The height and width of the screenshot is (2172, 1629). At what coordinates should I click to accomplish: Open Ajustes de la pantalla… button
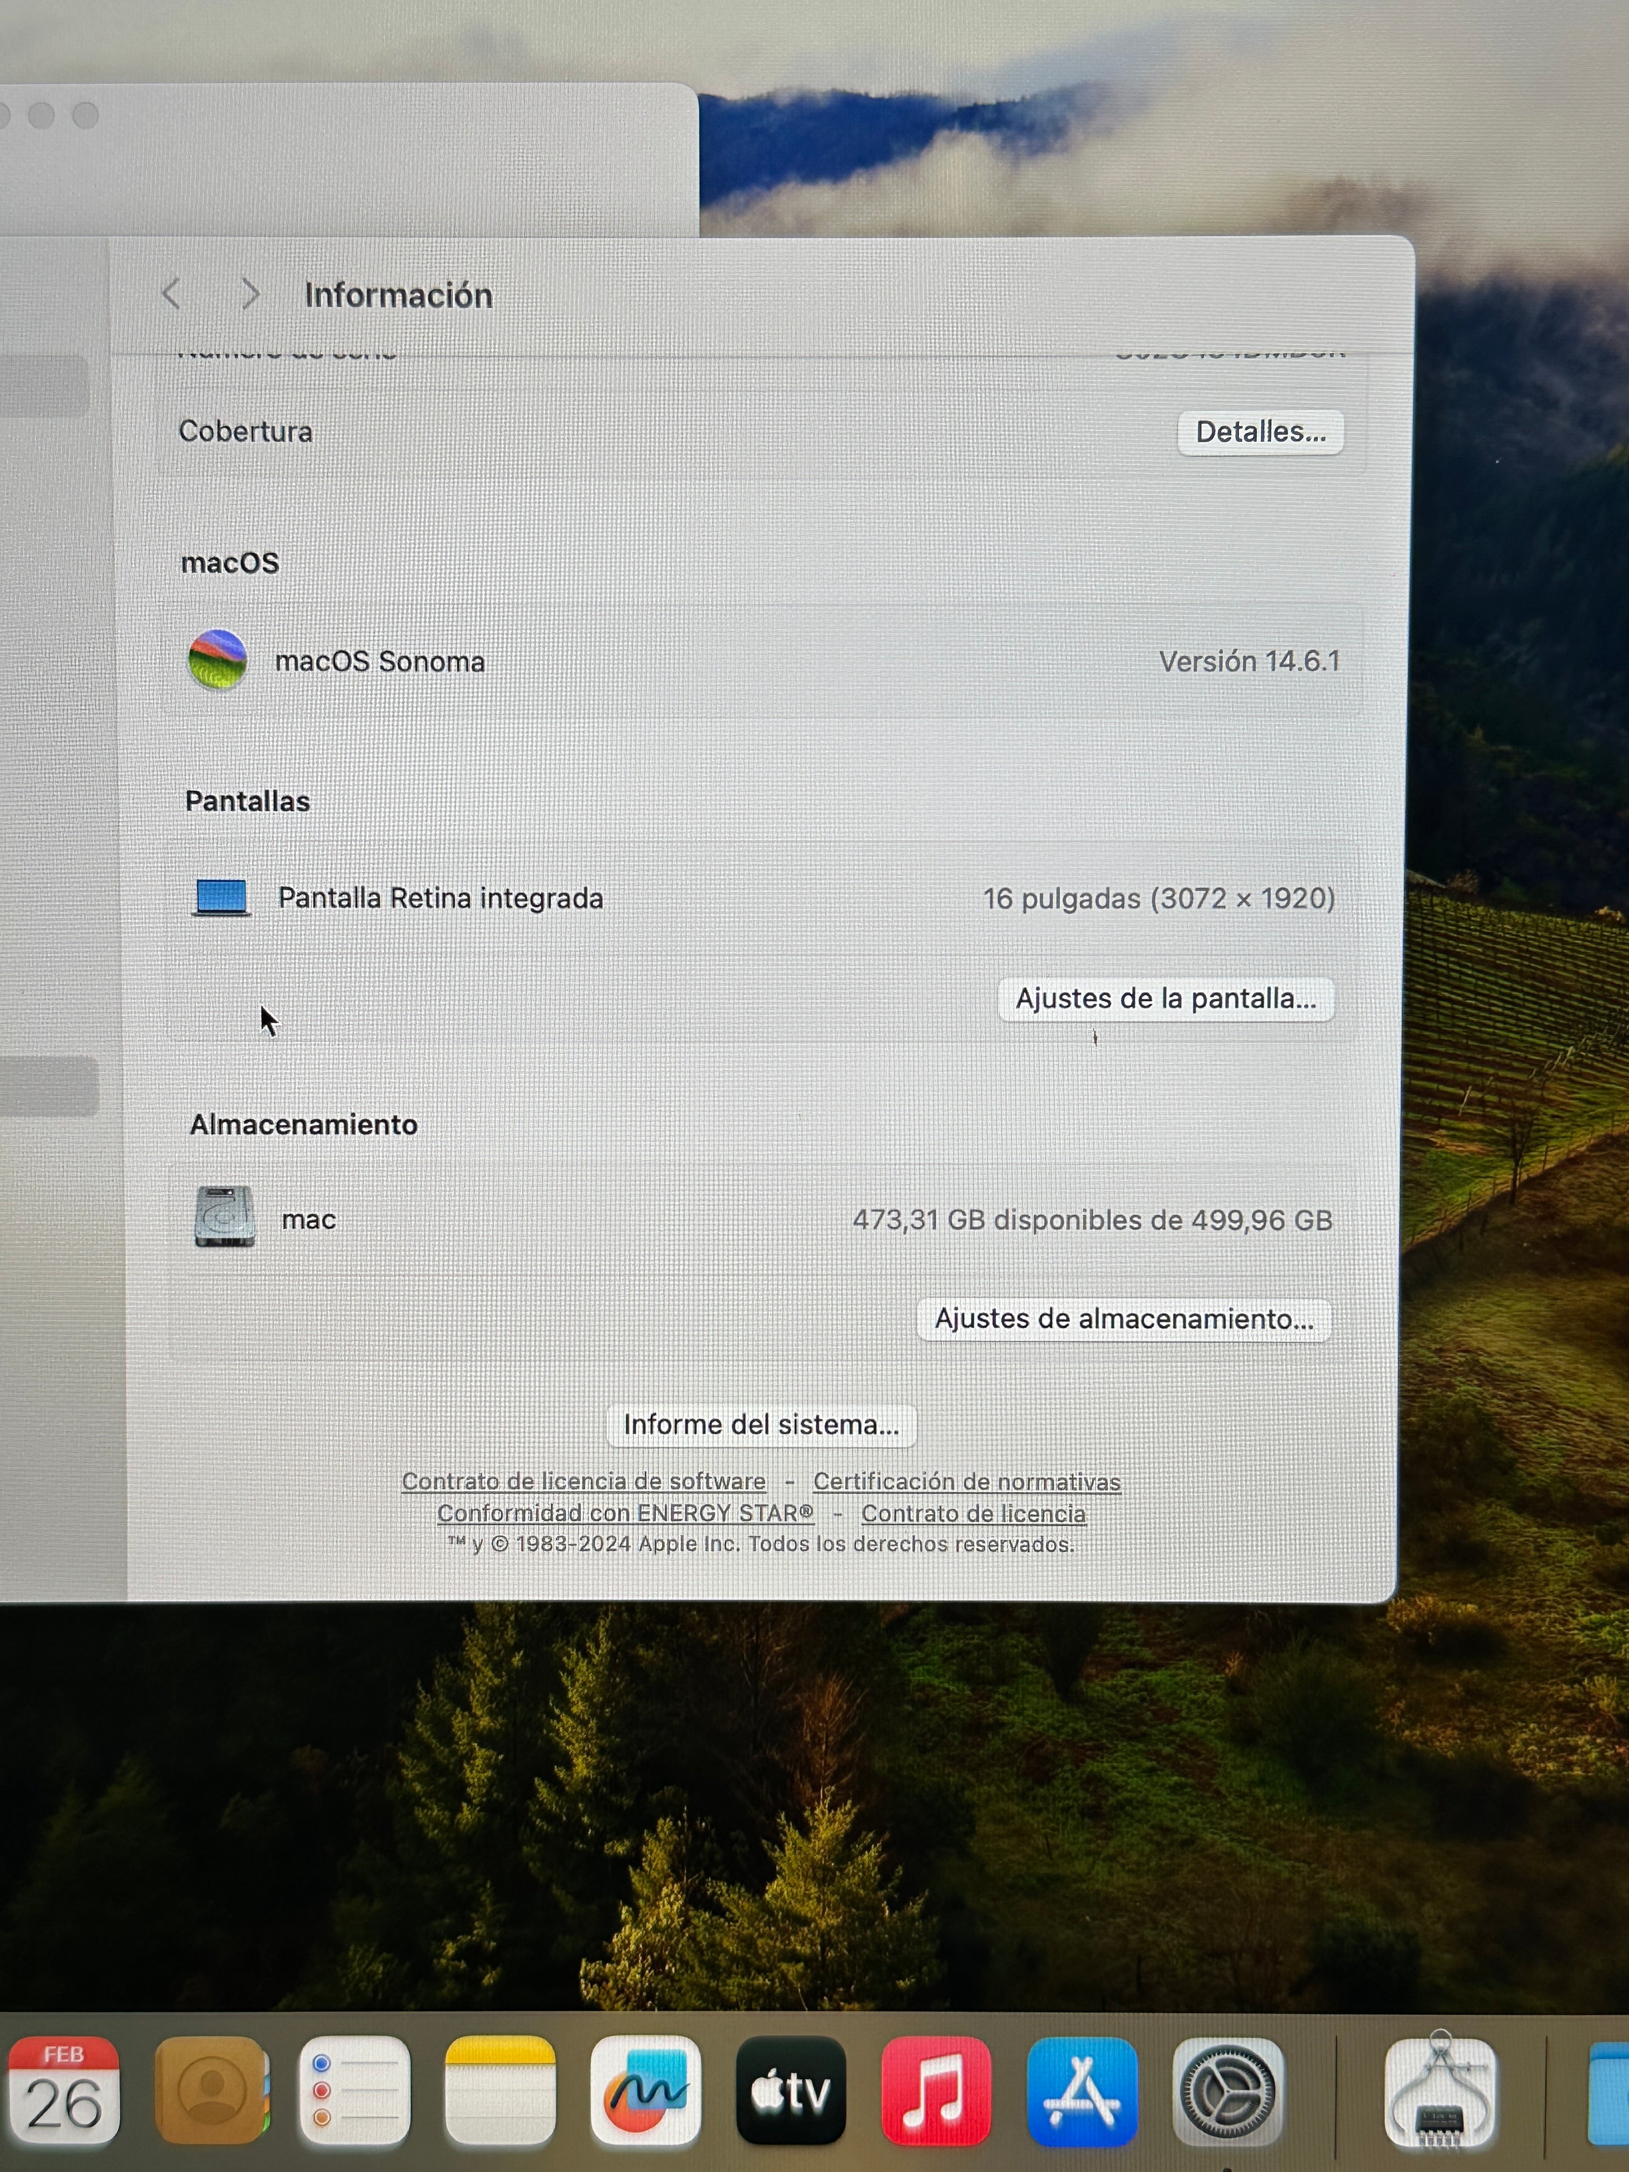1166,999
